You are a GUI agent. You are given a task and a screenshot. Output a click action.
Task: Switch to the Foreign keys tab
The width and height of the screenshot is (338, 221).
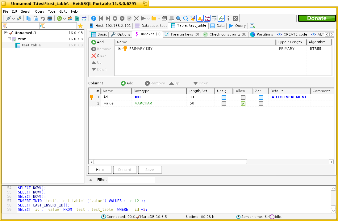pos(182,34)
